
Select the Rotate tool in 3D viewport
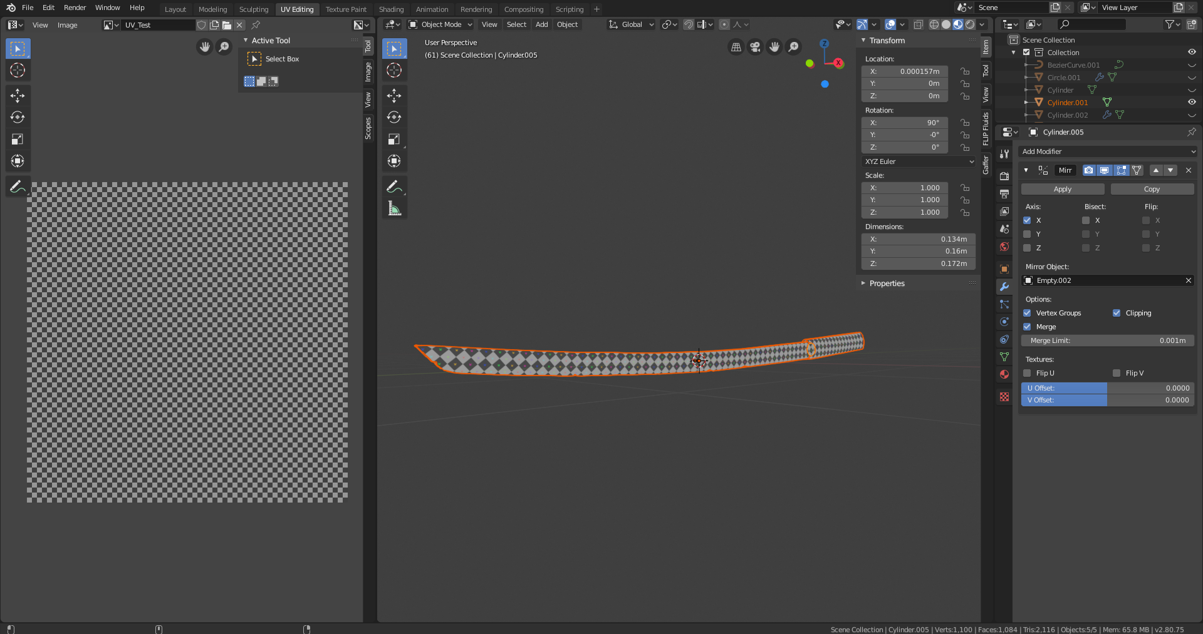coord(394,117)
